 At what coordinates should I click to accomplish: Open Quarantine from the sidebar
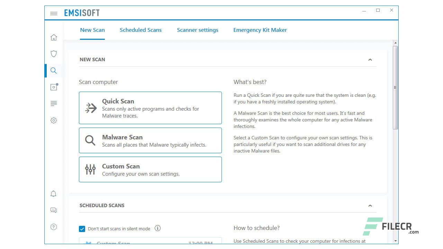pos(54,87)
